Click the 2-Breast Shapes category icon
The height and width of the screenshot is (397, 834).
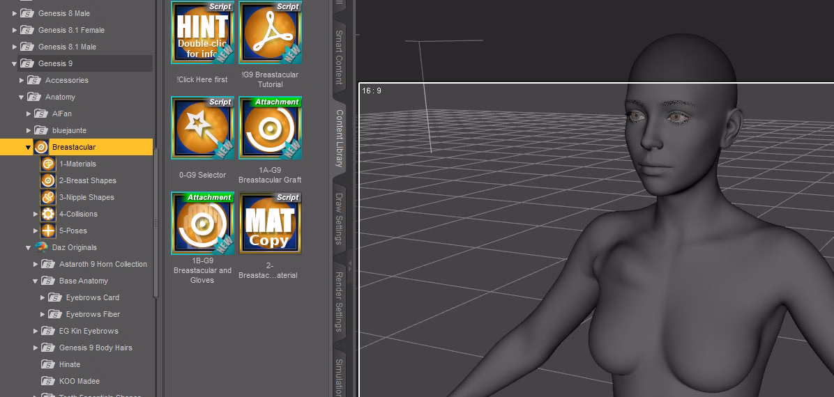pyautogui.click(x=48, y=180)
